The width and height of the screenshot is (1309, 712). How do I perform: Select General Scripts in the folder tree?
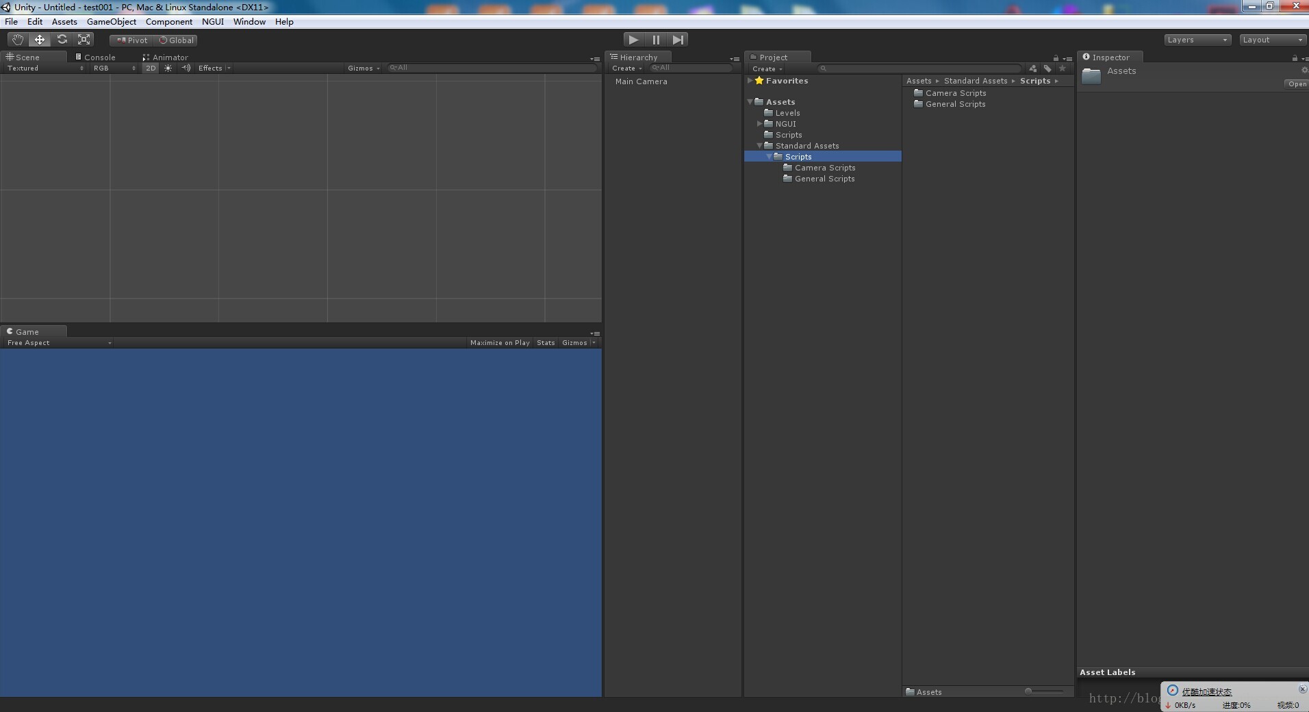(x=819, y=179)
